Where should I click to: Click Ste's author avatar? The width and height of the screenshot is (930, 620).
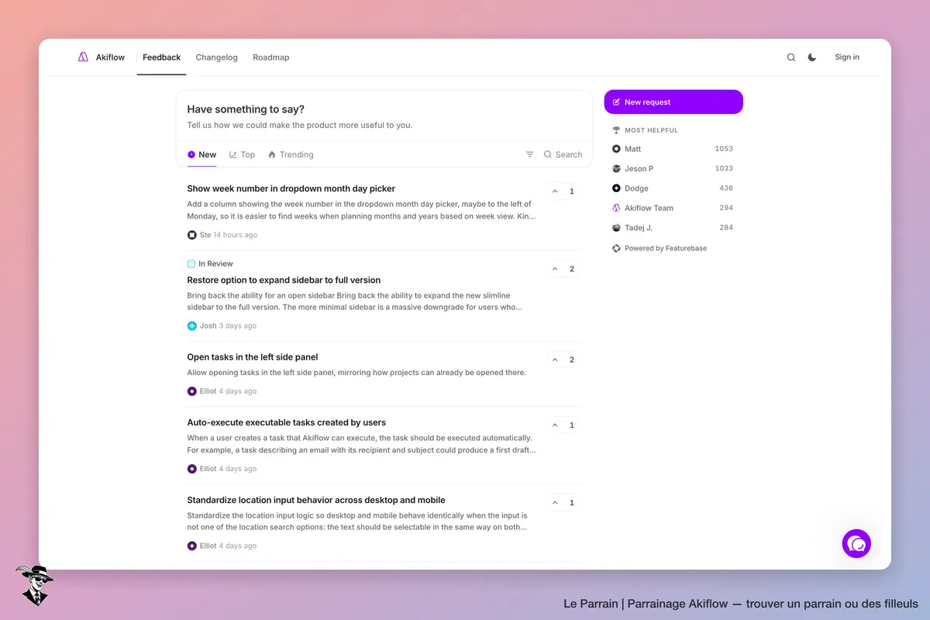pos(192,235)
